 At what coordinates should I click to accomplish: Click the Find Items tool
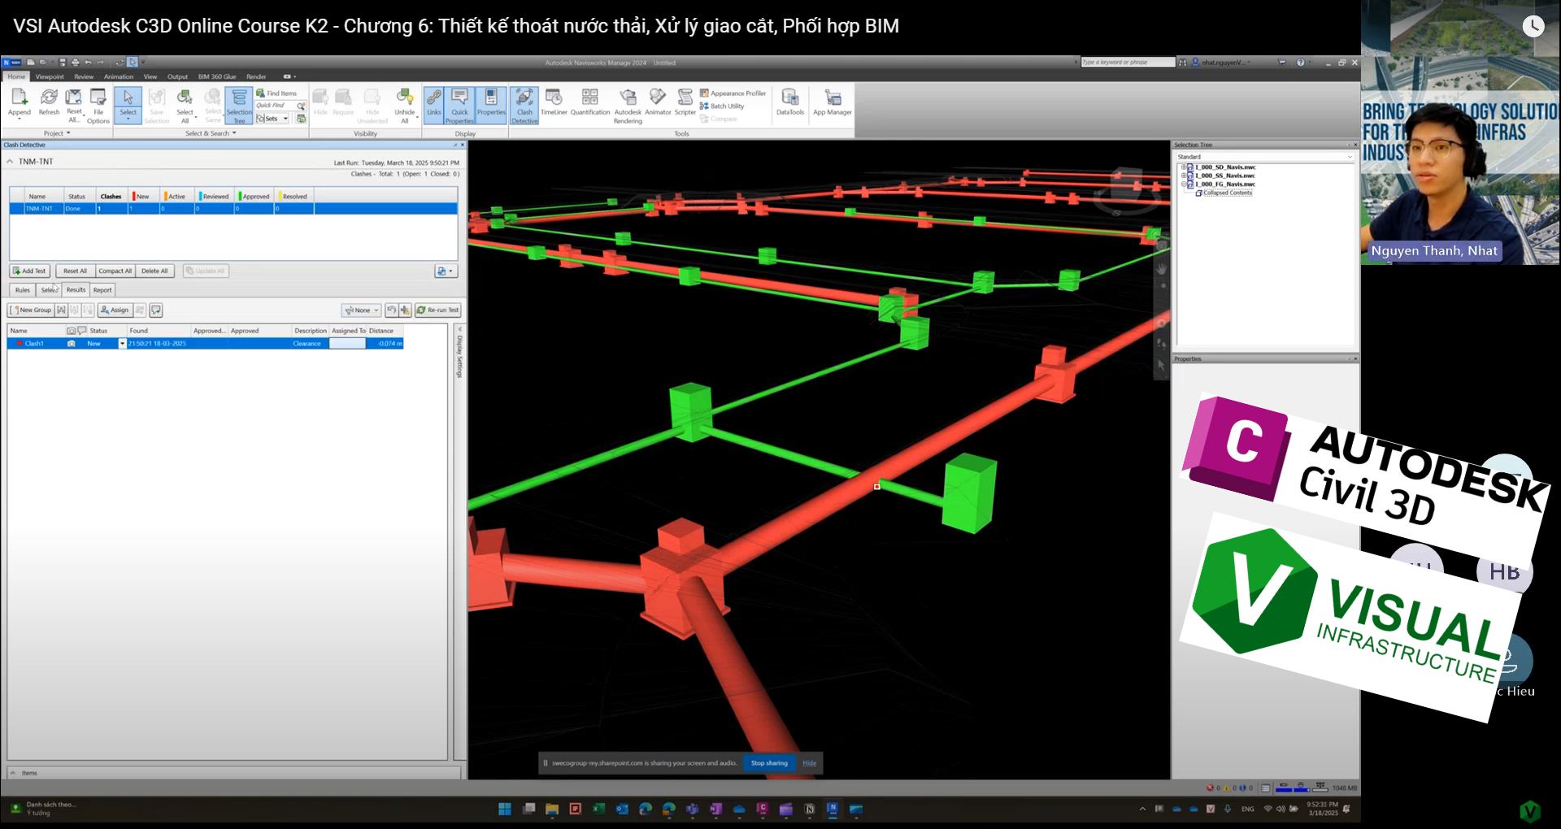[x=276, y=93]
